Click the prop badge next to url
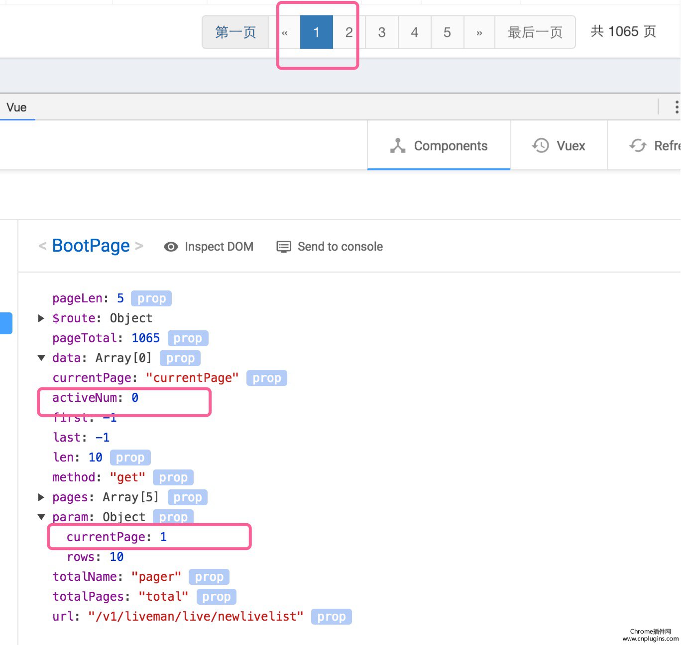 click(332, 617)
